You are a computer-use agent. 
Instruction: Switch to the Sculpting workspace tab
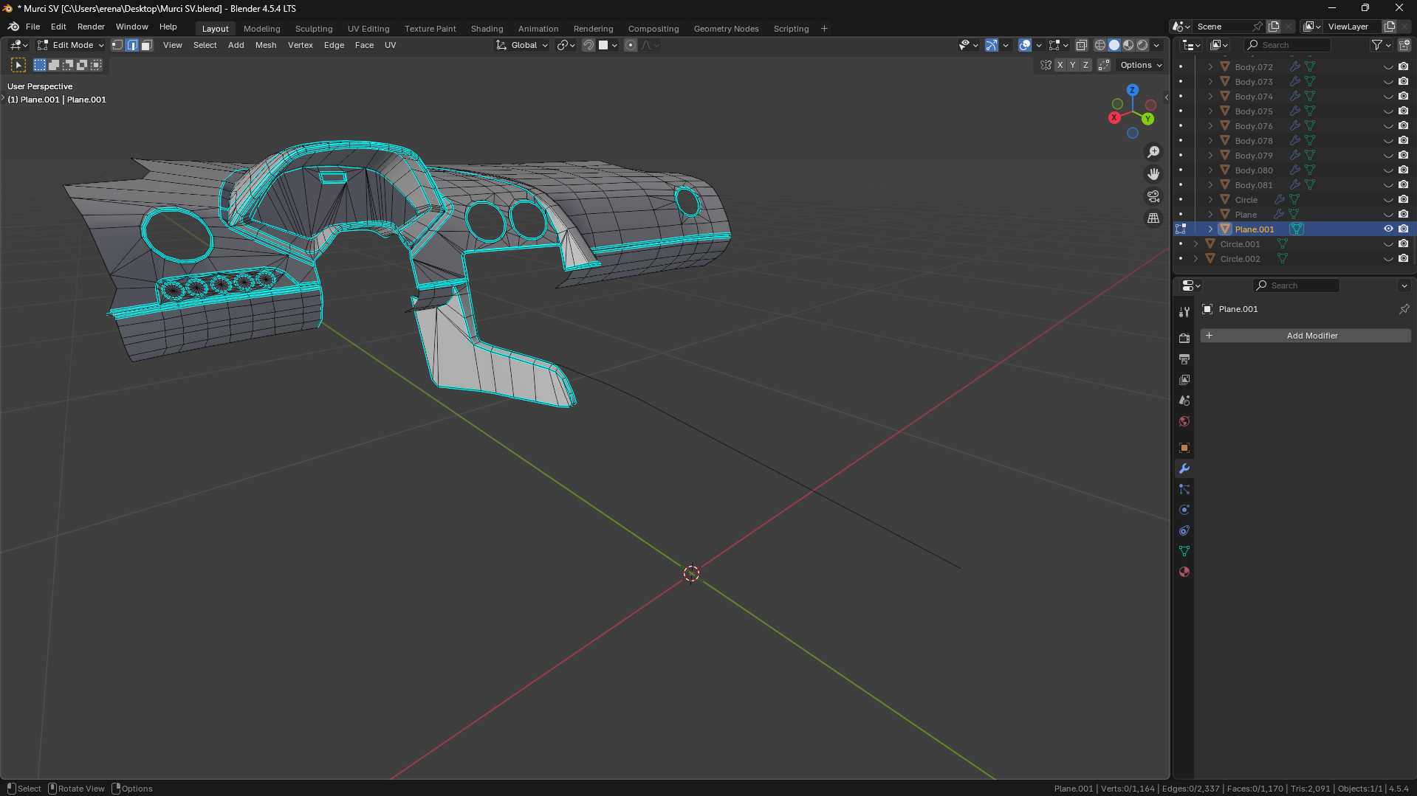click(x=314, y=29)
